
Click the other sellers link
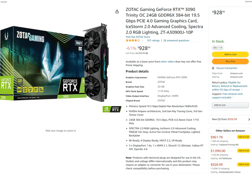coord(168,62)
